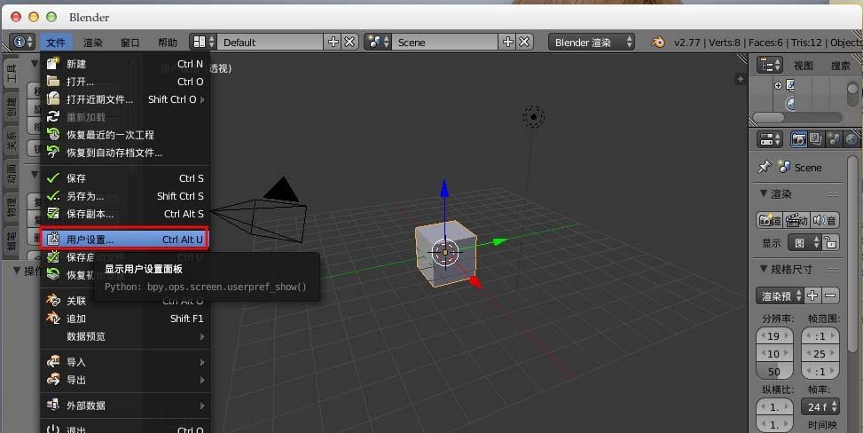Open the 24 f frame rate dropdown

(x=820, y=406)
